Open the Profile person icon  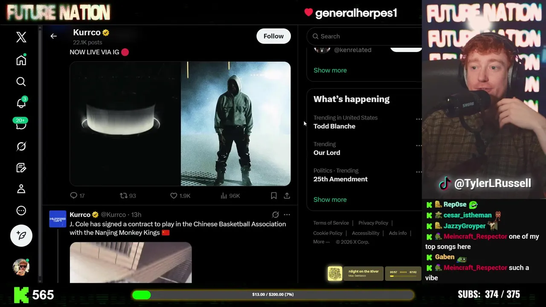coord(21,189)
